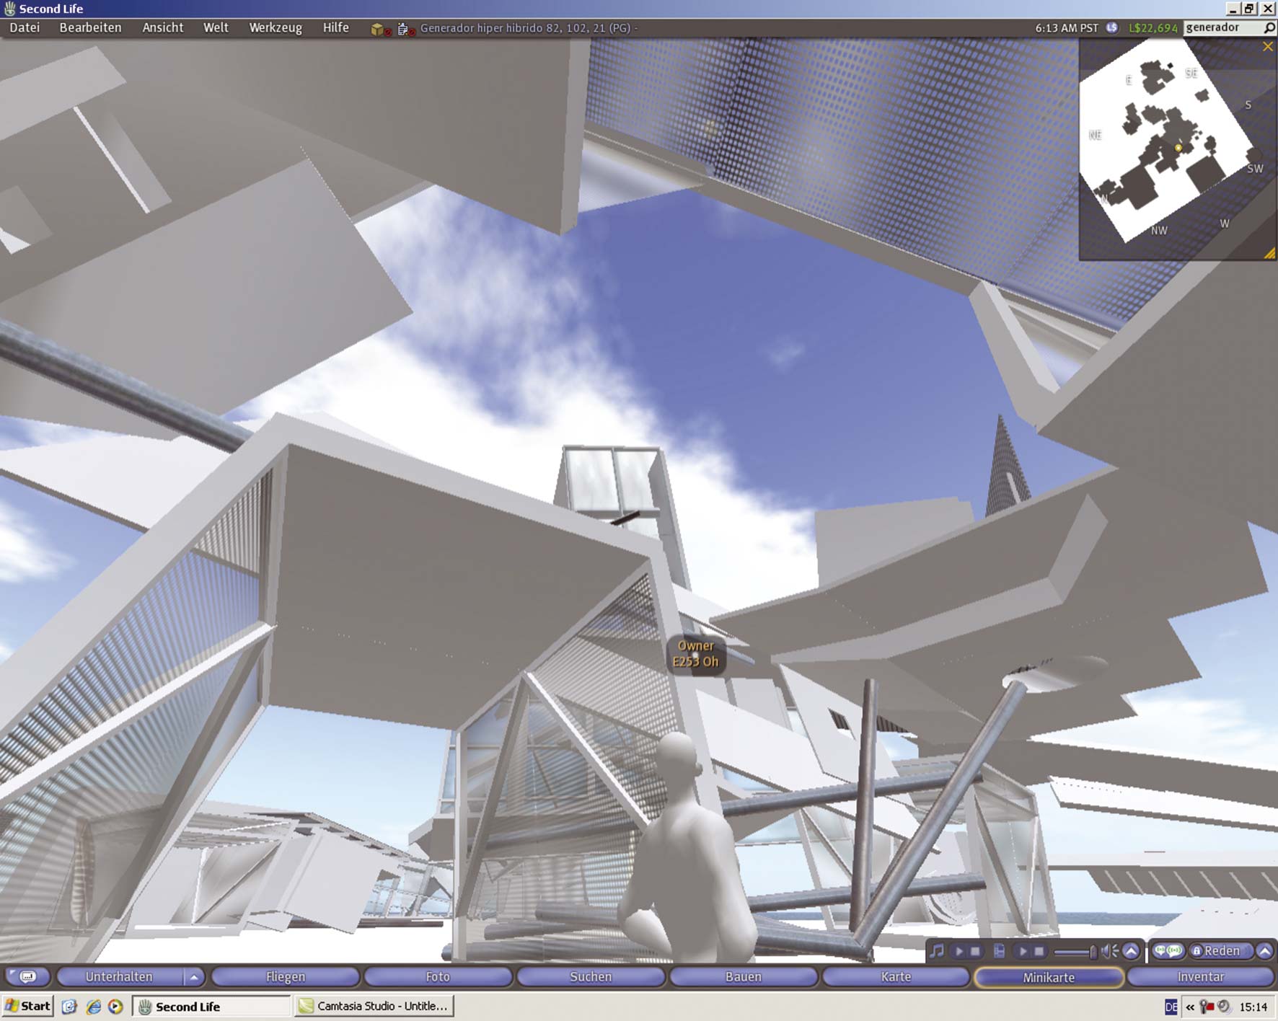Stop the music stream
Viewport: 1278px width, 1021px height.
(975, 951)
